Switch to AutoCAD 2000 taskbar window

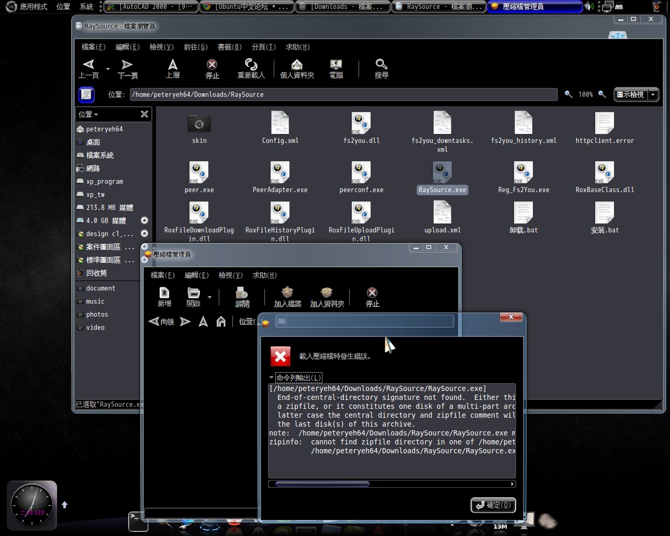pyautogui.click(x=151, y=6)
